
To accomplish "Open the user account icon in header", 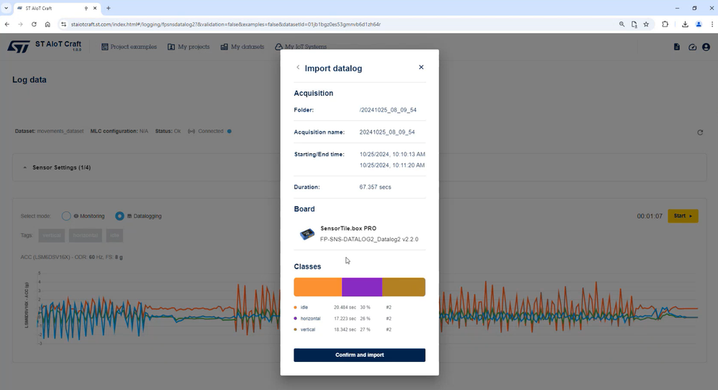I will pyautogui.click(x=706, y=47).
